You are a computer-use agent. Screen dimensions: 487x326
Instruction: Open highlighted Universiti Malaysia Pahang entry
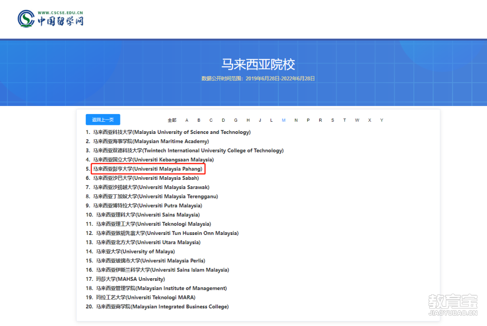coord(148,169)
